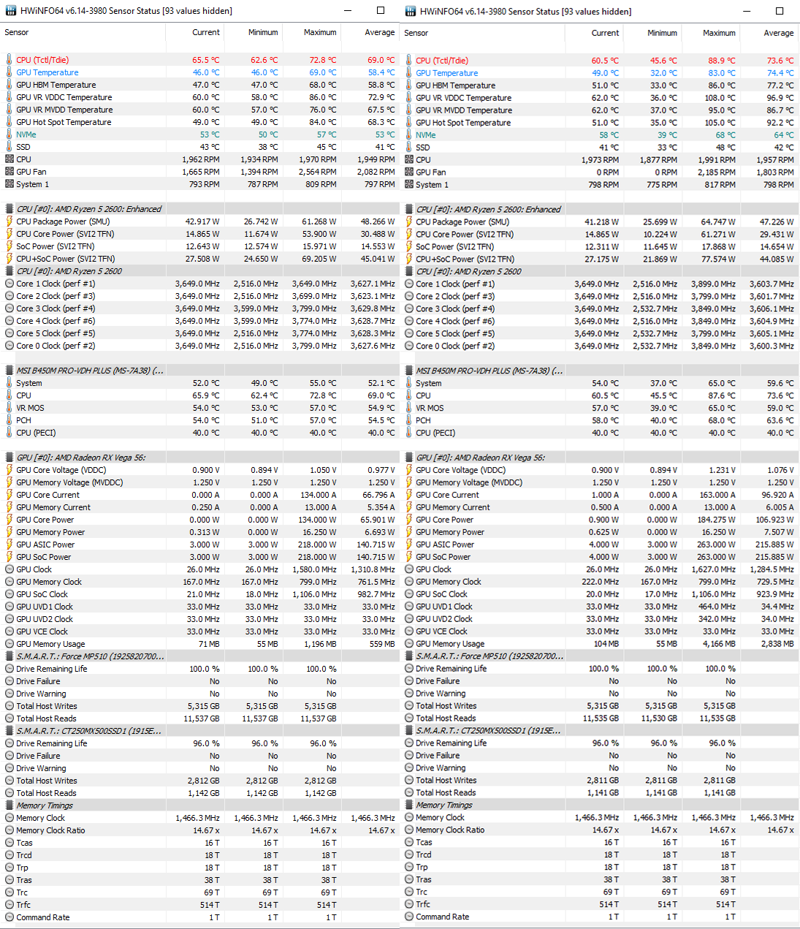Click lightning icon beside SoC Power in right window
Image resolution: width=800 pixels, height=929 pixels.
pyautogui.click(x=409, y=247)
